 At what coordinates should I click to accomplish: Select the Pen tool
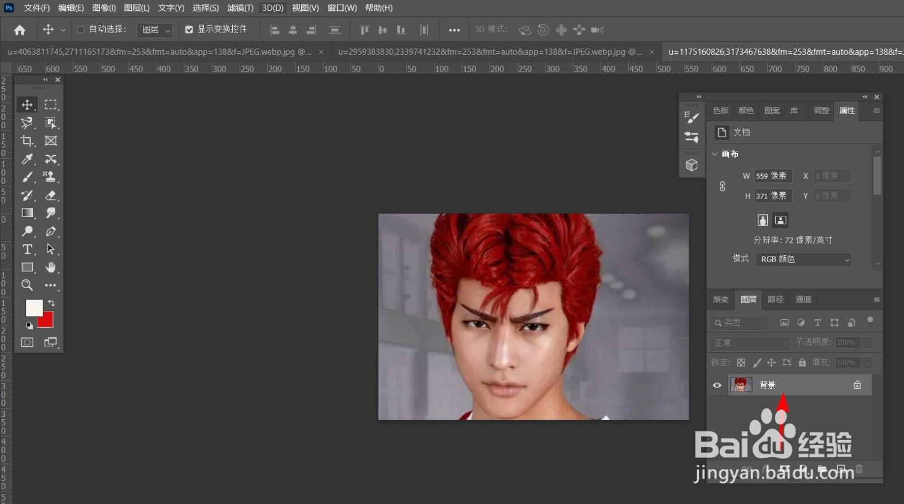pos(51,231)
